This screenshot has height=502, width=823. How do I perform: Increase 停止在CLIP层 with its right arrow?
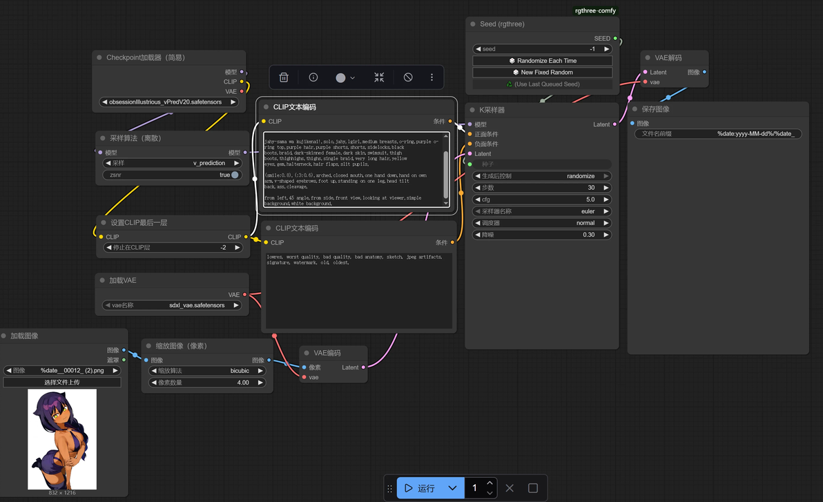tap(237, 247)
